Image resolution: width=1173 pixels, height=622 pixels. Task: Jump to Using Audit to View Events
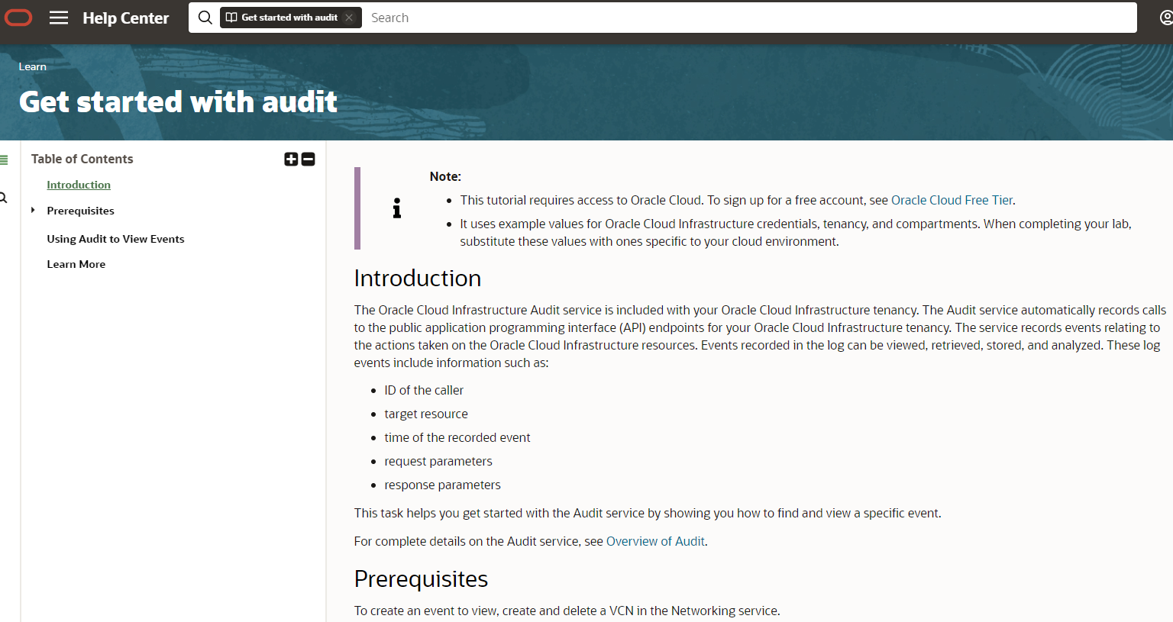pos(115,239)
